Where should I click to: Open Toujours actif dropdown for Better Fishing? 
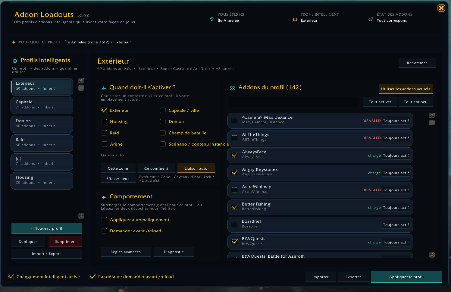pos(396,208)
